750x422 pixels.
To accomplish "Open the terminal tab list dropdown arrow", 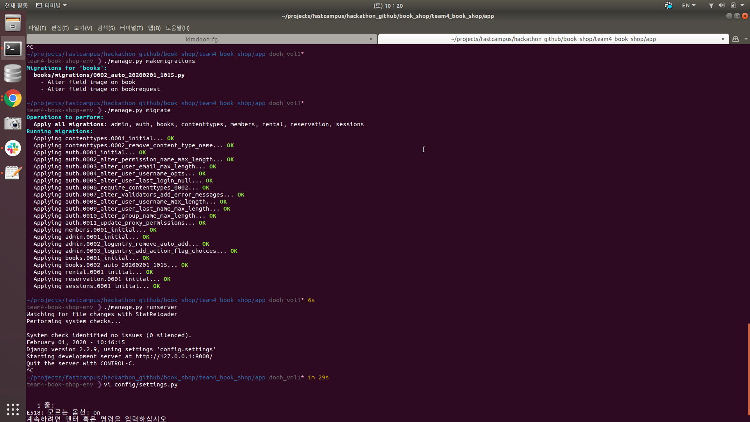I will point(746,39).
